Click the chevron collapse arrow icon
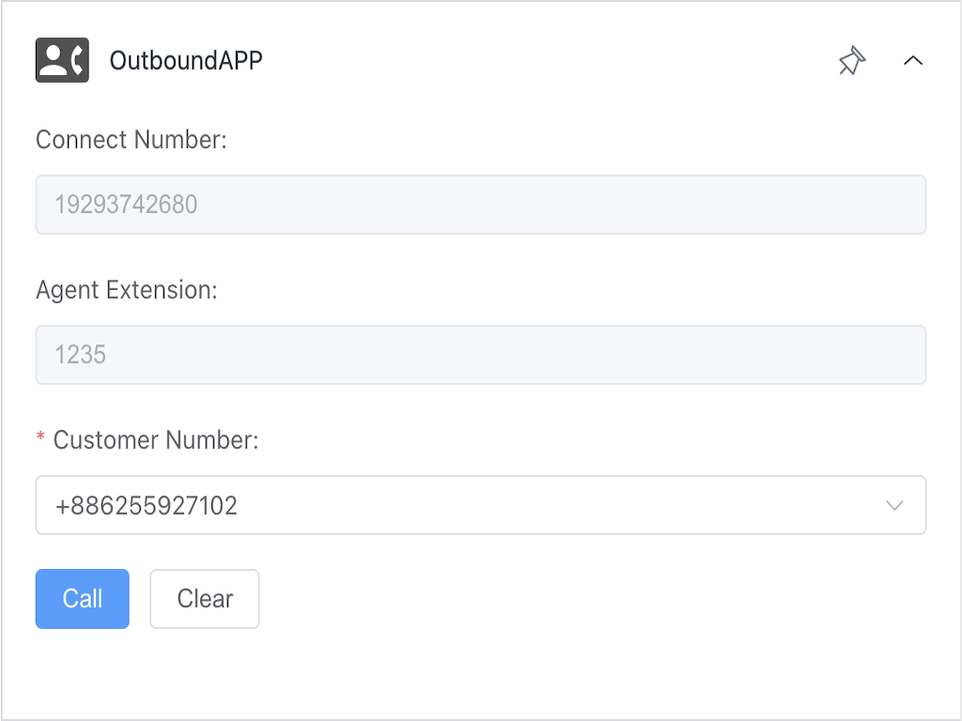The height and width of the screenshot is (721, 962). point(912,59)
